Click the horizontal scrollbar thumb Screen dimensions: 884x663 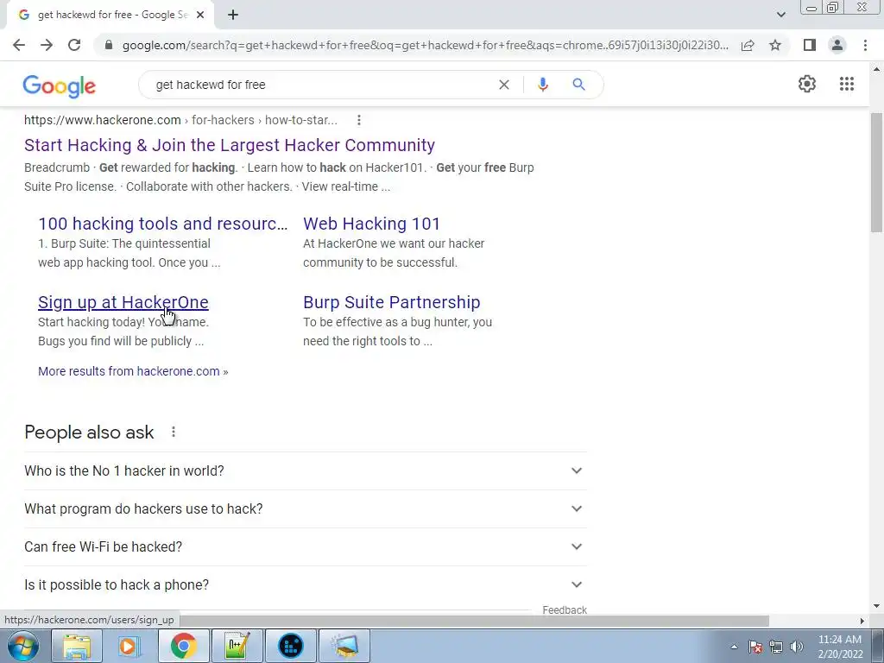[474, 621]
